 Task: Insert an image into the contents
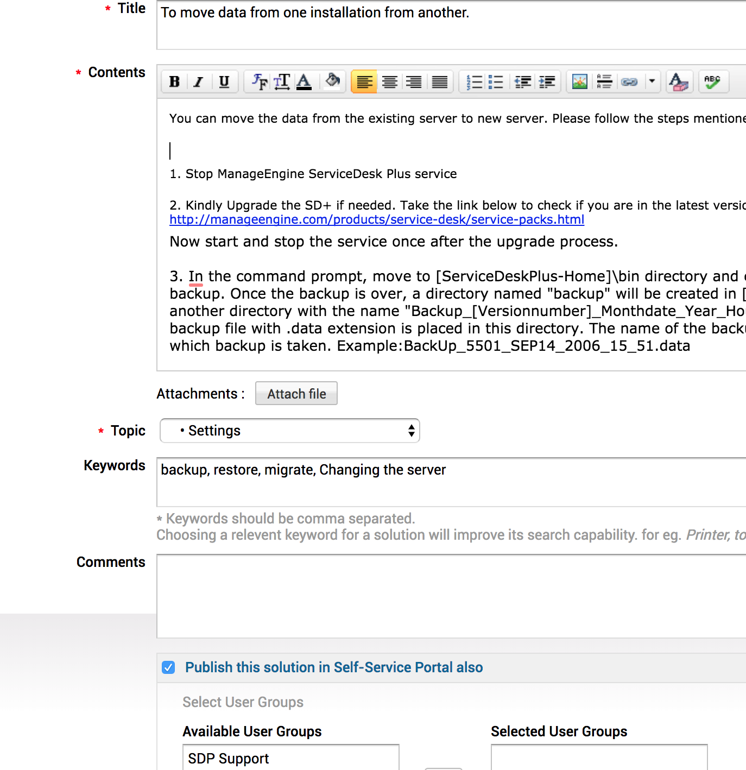579,82
